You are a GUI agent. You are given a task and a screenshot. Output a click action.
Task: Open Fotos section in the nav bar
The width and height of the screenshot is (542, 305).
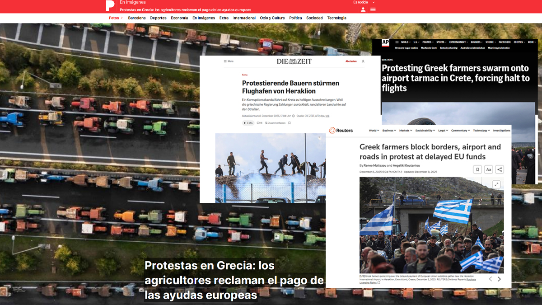[115, 18]
